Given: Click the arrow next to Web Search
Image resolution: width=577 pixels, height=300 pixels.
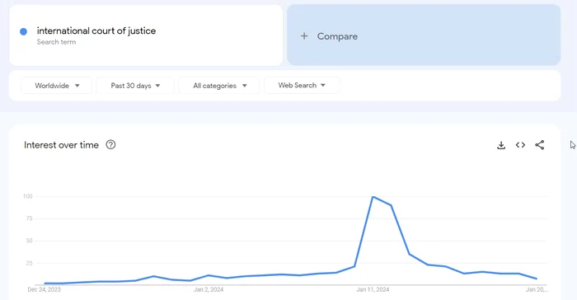Looking at the screenshot, I should 323,86.
